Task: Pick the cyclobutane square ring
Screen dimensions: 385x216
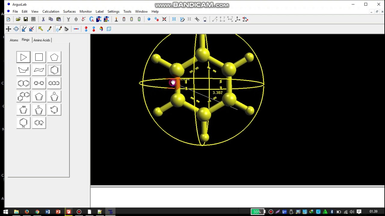Action: [39, 57]
